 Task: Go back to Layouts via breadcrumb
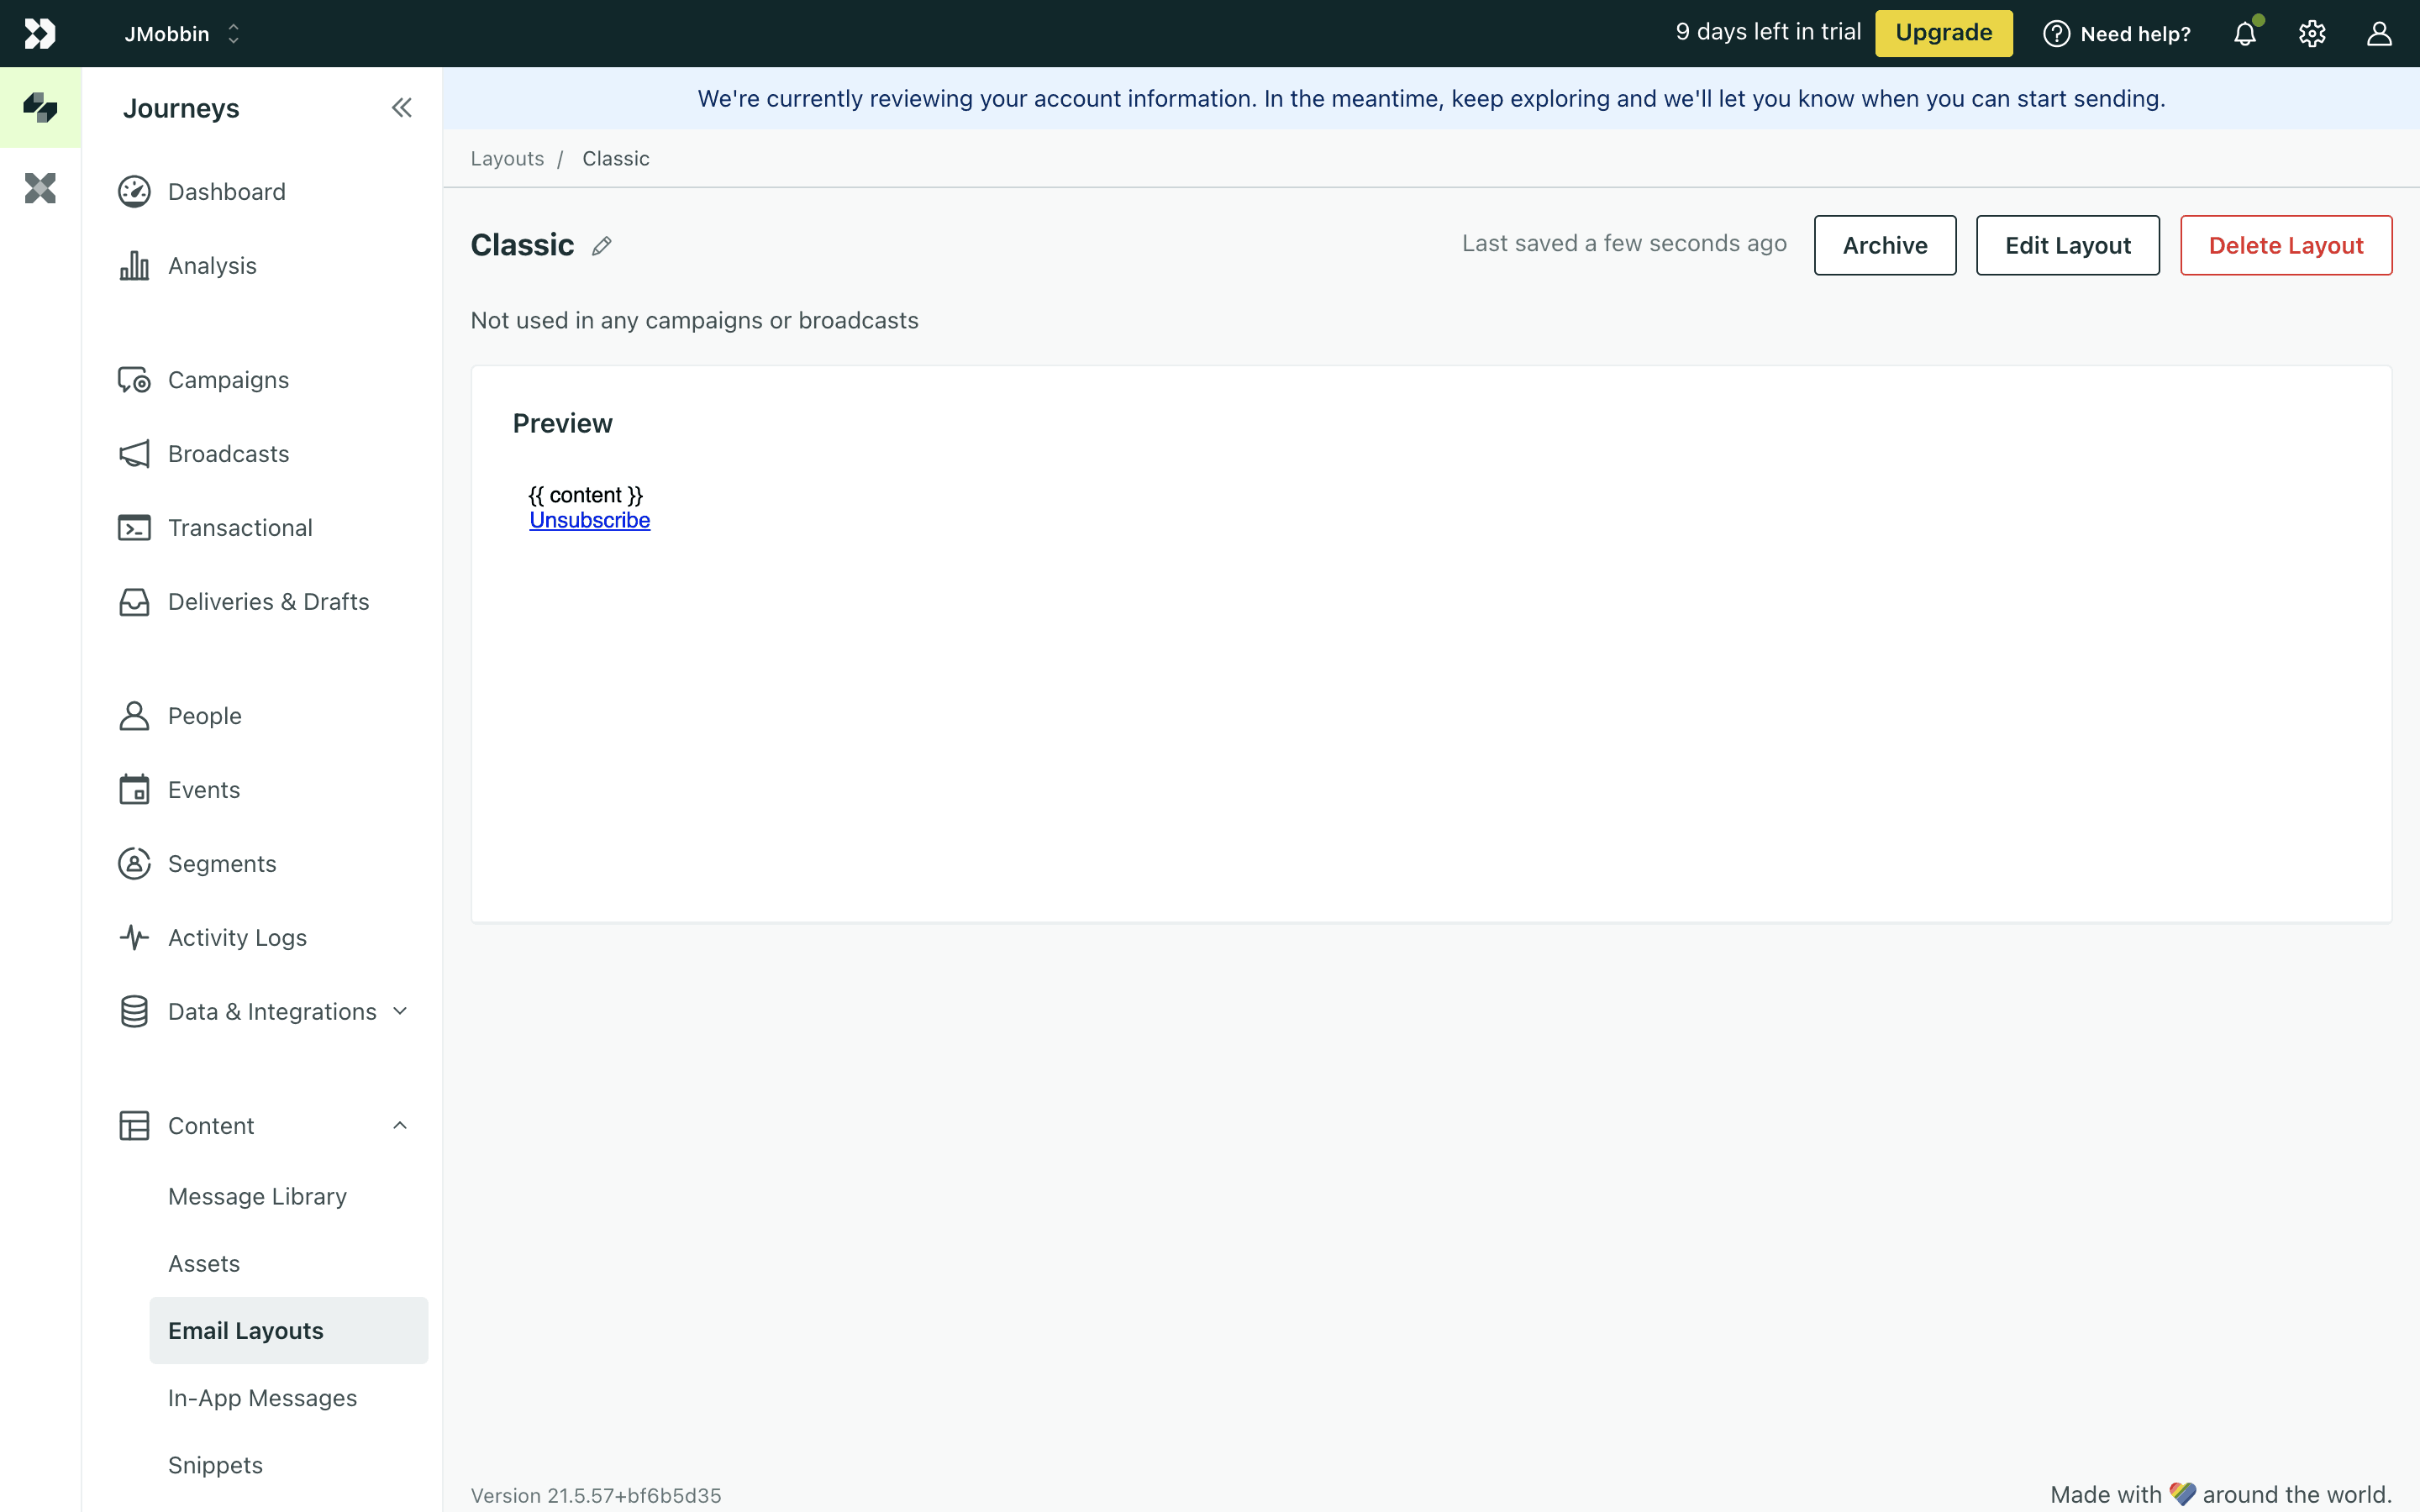[x=507, y=159]
